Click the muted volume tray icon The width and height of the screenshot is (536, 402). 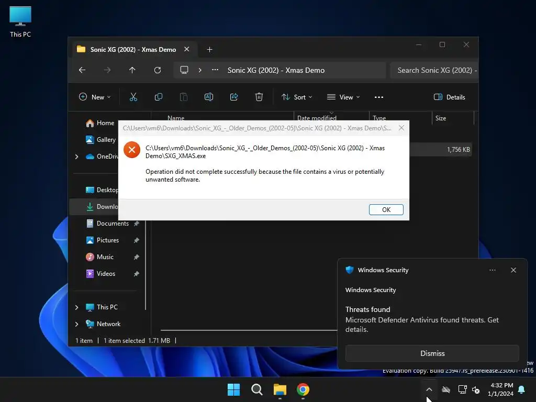[475, 389]
